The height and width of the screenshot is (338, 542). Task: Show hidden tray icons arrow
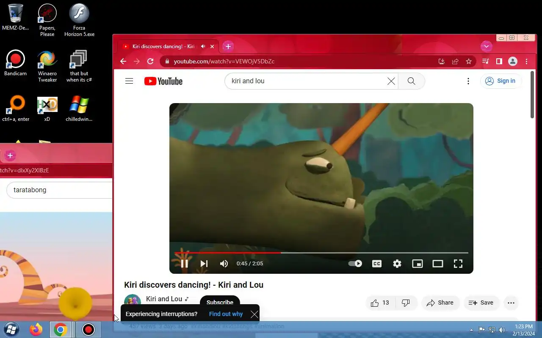pyautogui.click(x=471, y=330)
